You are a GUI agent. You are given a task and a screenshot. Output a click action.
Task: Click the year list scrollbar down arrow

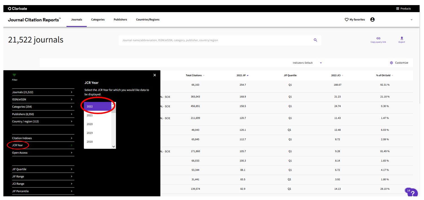114,147
